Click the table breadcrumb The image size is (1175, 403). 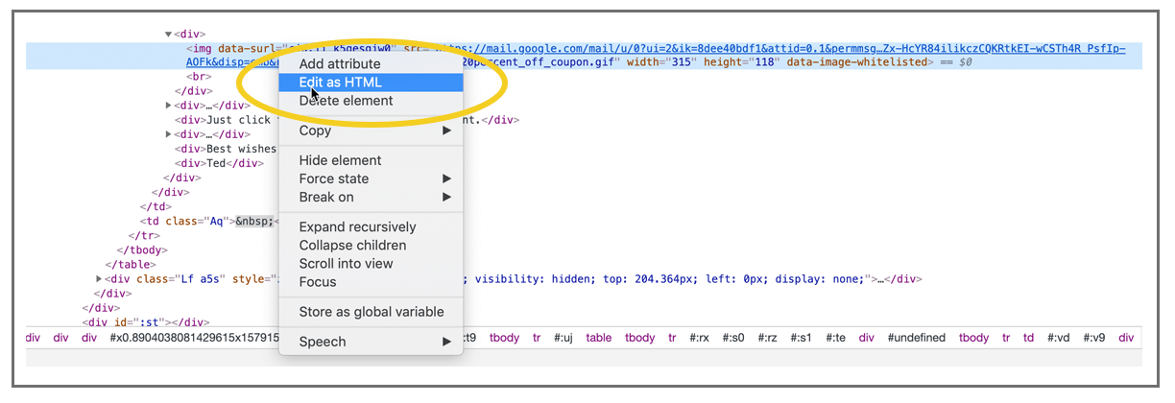pos(599,338)
